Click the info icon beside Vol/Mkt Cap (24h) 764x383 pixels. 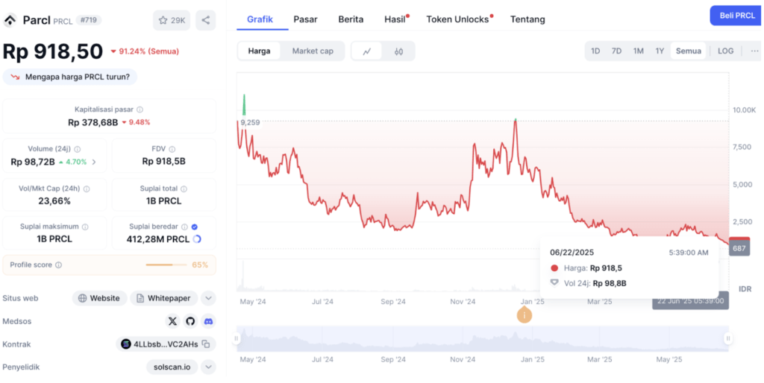tap(87, 189)
